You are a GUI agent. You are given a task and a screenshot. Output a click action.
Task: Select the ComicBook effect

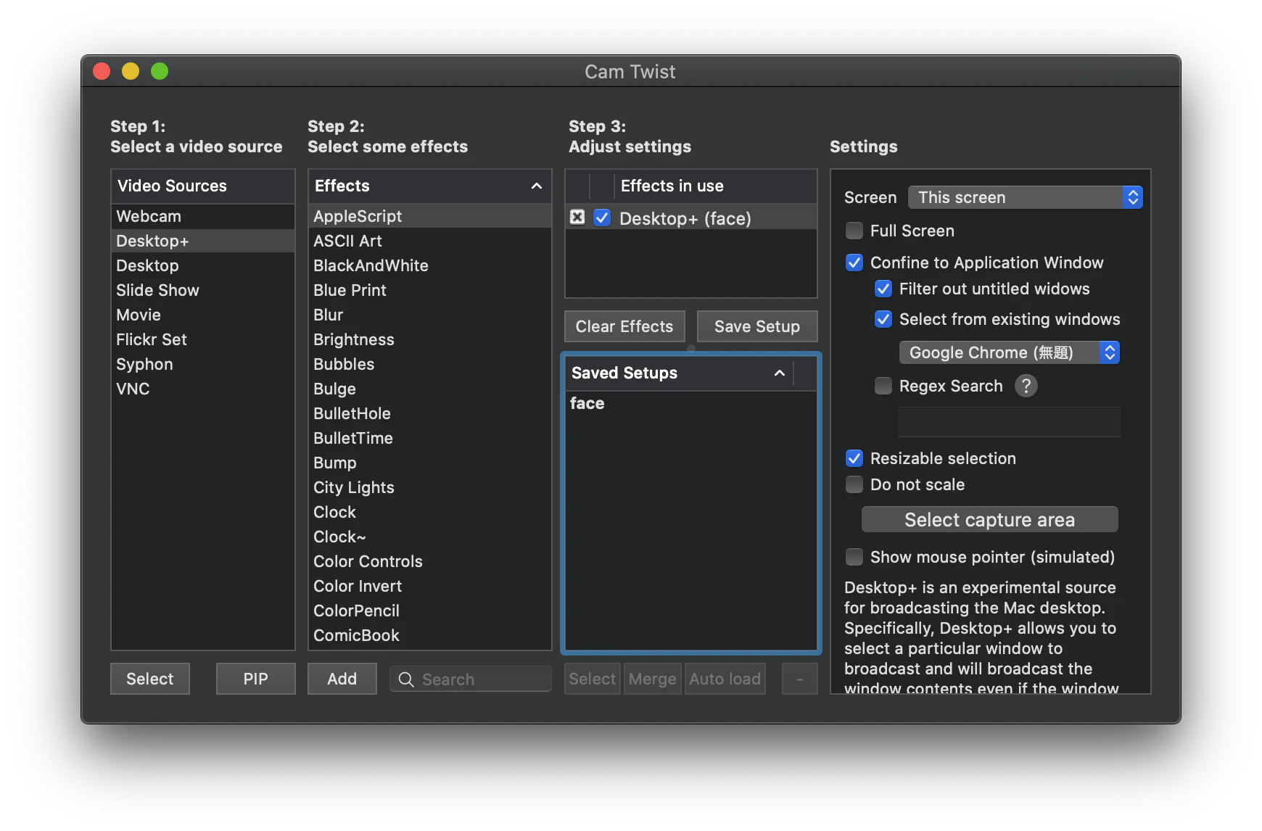430,635
